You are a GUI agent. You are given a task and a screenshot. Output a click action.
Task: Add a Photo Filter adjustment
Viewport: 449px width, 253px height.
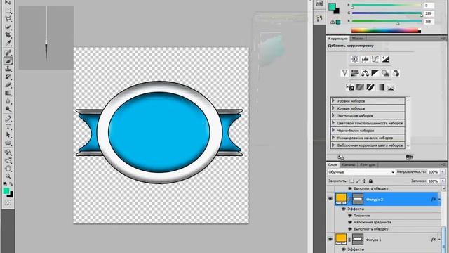tap(385, 73)
